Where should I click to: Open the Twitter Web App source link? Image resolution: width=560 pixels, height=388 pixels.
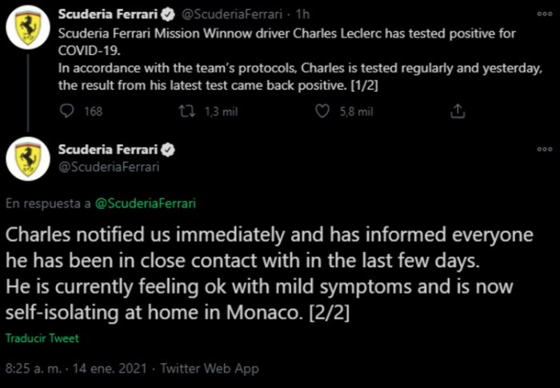210,369
